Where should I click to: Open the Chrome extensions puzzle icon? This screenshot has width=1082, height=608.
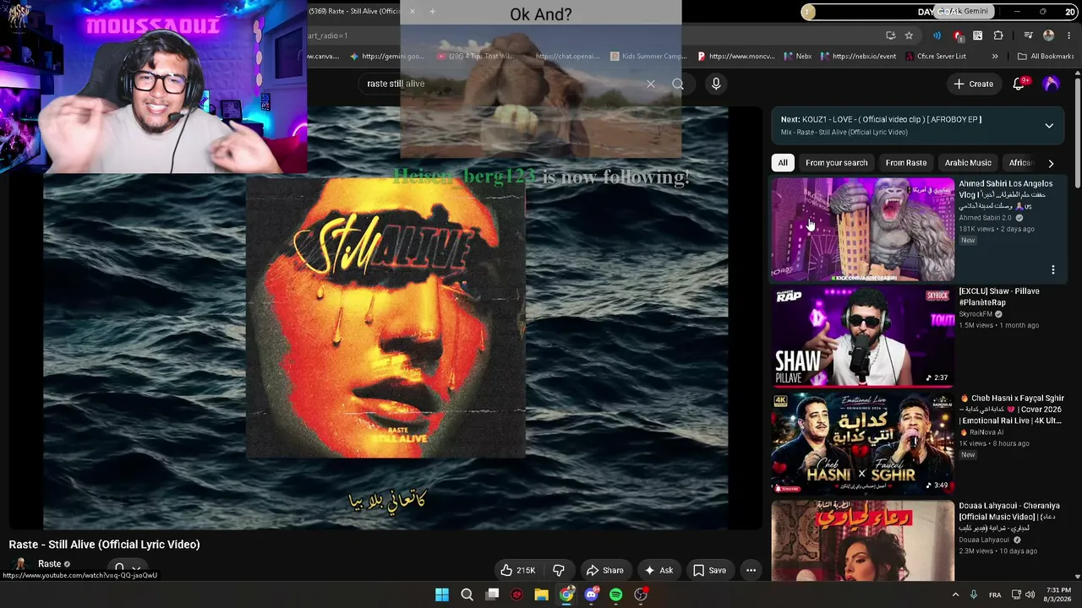[x=998, y=35]
